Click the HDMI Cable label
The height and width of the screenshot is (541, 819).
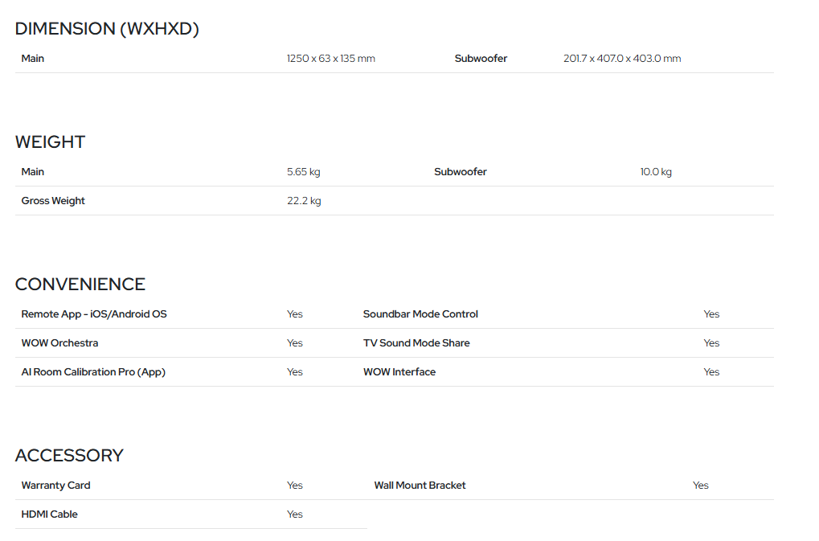tap(50, 514)
